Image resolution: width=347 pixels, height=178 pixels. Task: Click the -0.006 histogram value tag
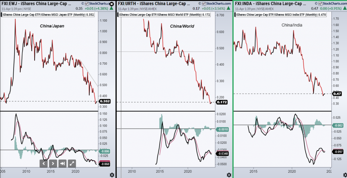104,151
